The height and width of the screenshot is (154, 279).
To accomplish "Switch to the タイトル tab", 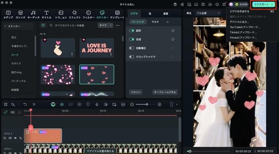I will click(47, 15).
